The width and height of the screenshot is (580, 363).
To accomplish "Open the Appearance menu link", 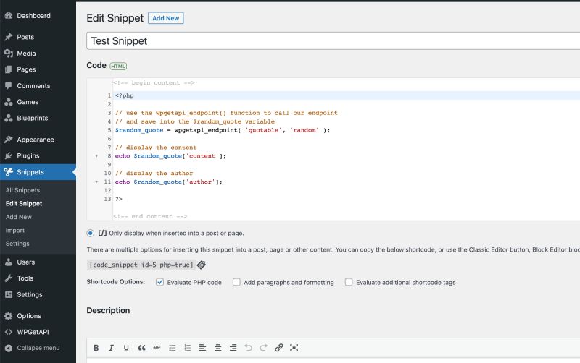I will [36, 140].
